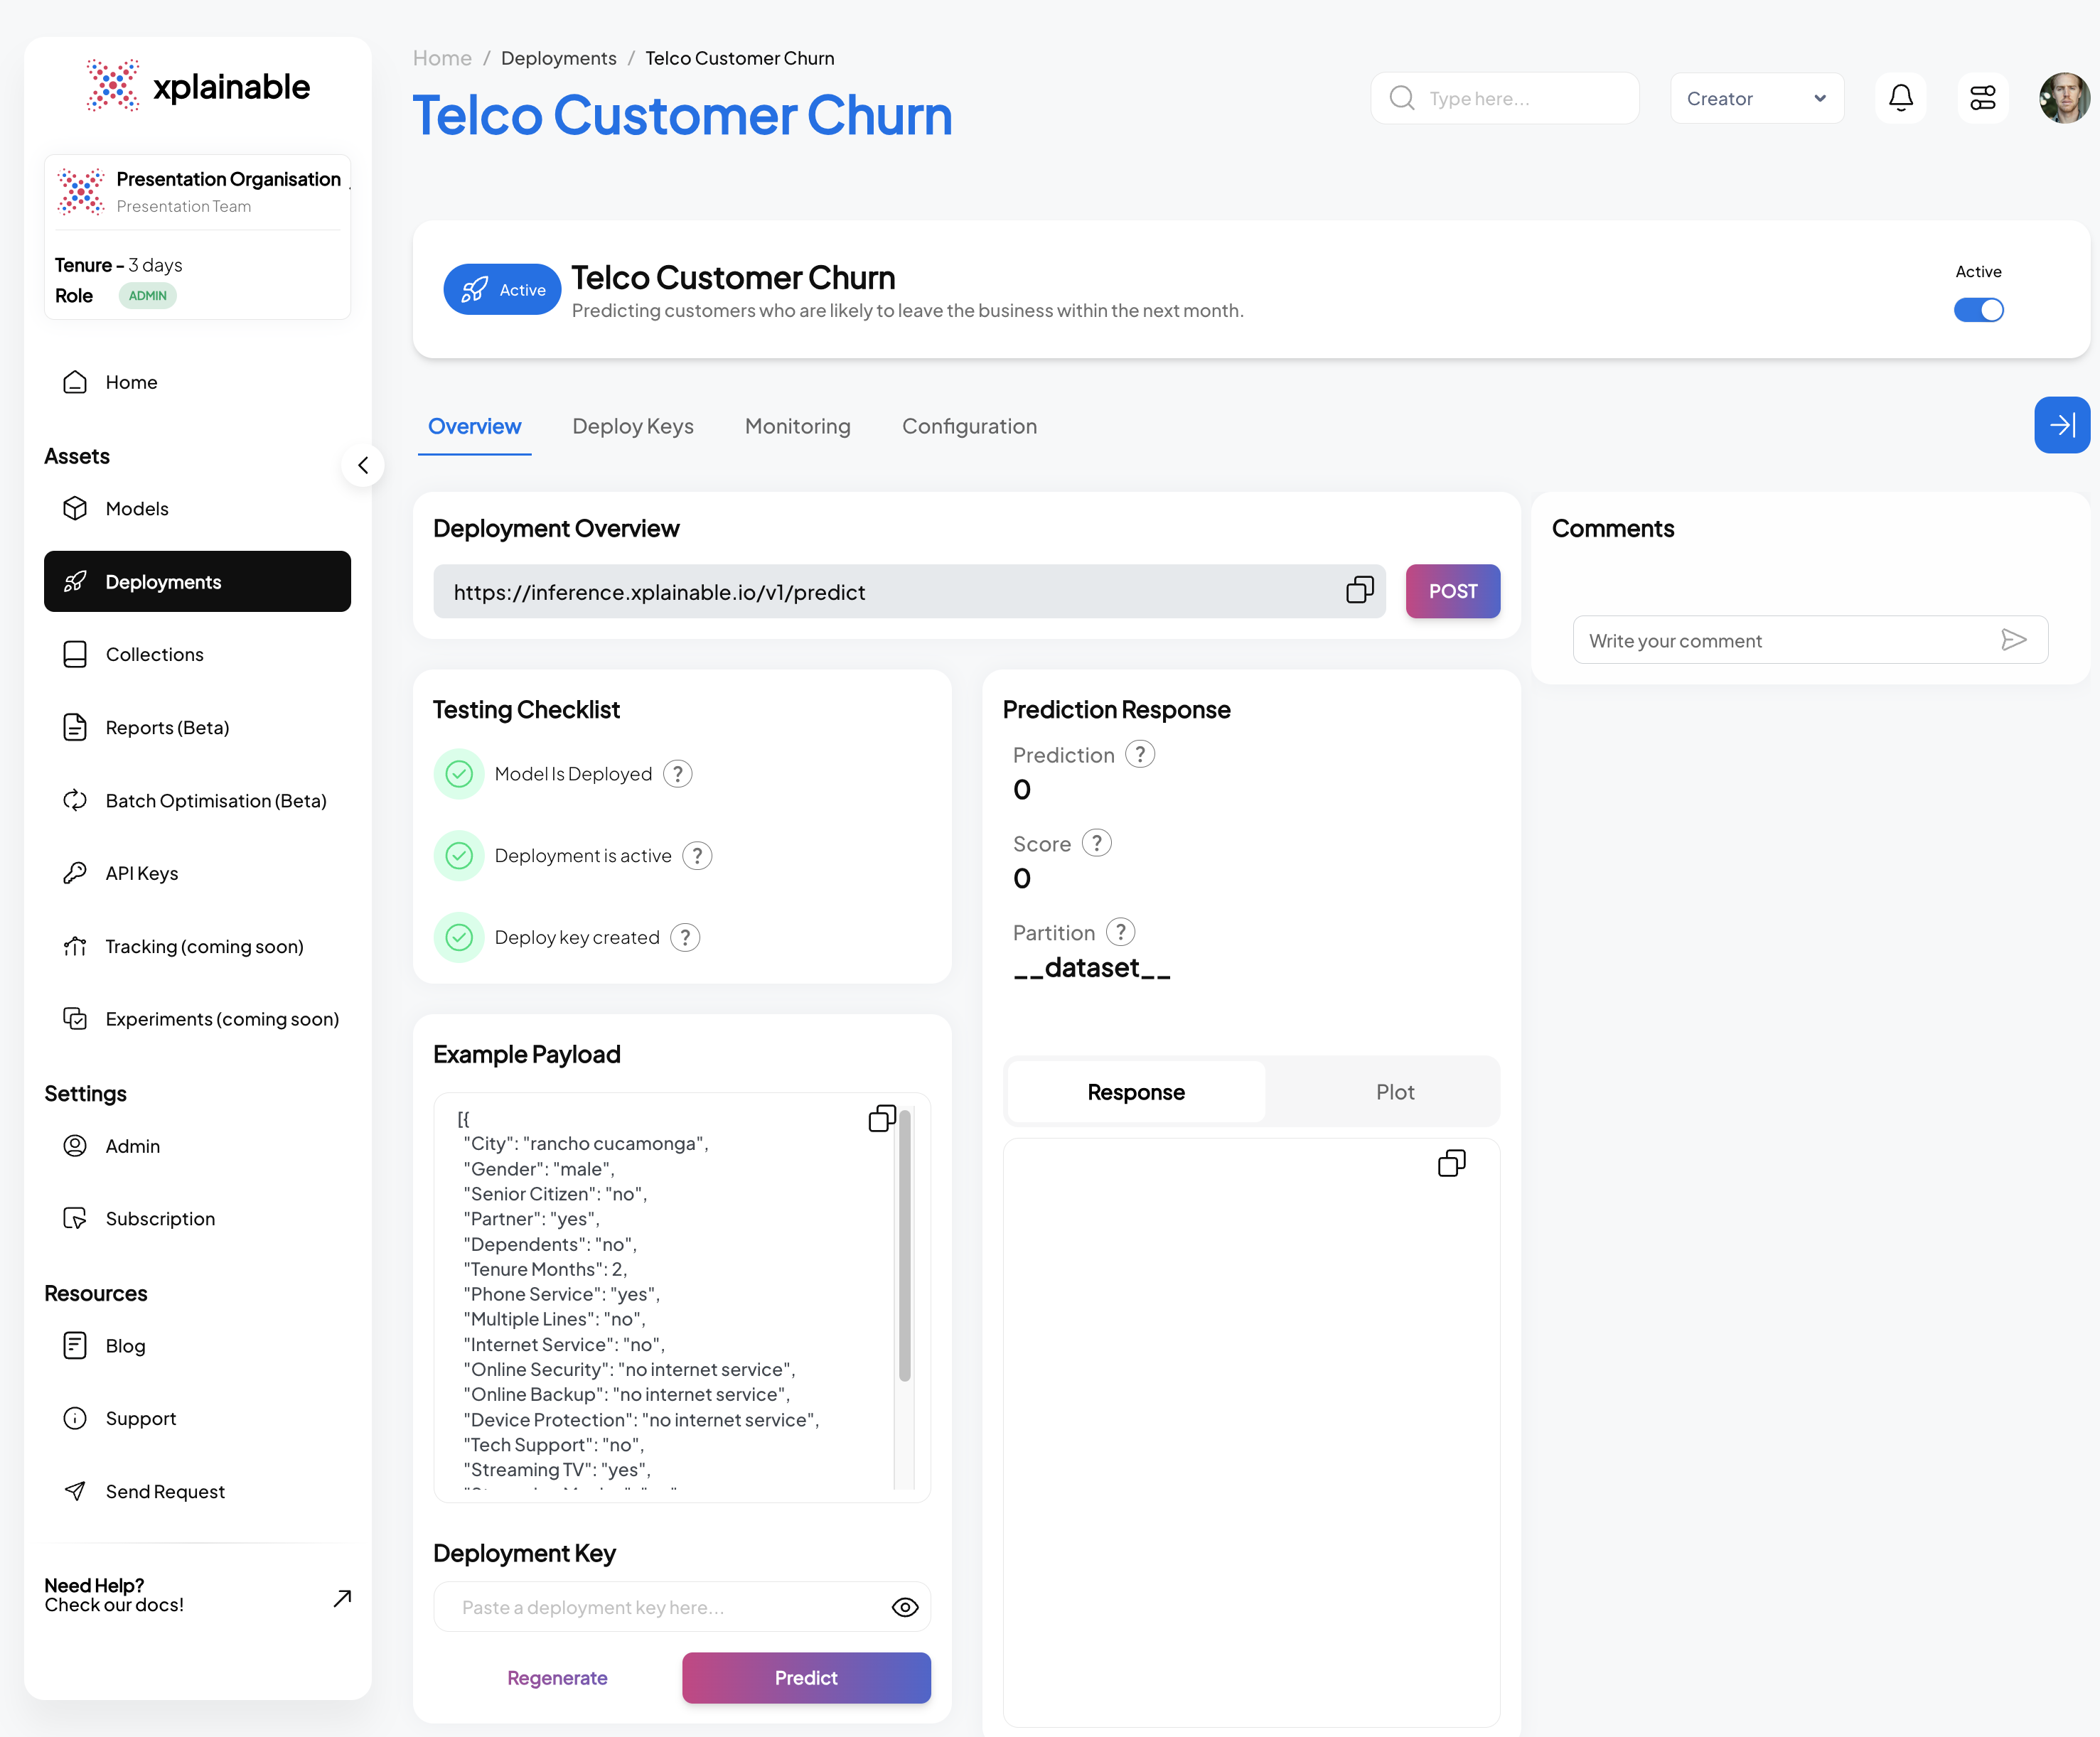Click the Regenerate button
Screen dimensions: 2100x1737
(557, 1678)
